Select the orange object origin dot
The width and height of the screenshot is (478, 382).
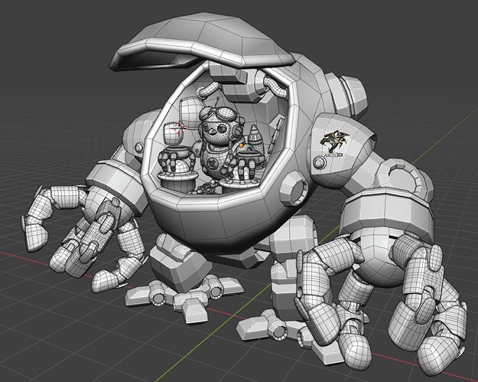point(240,143)
